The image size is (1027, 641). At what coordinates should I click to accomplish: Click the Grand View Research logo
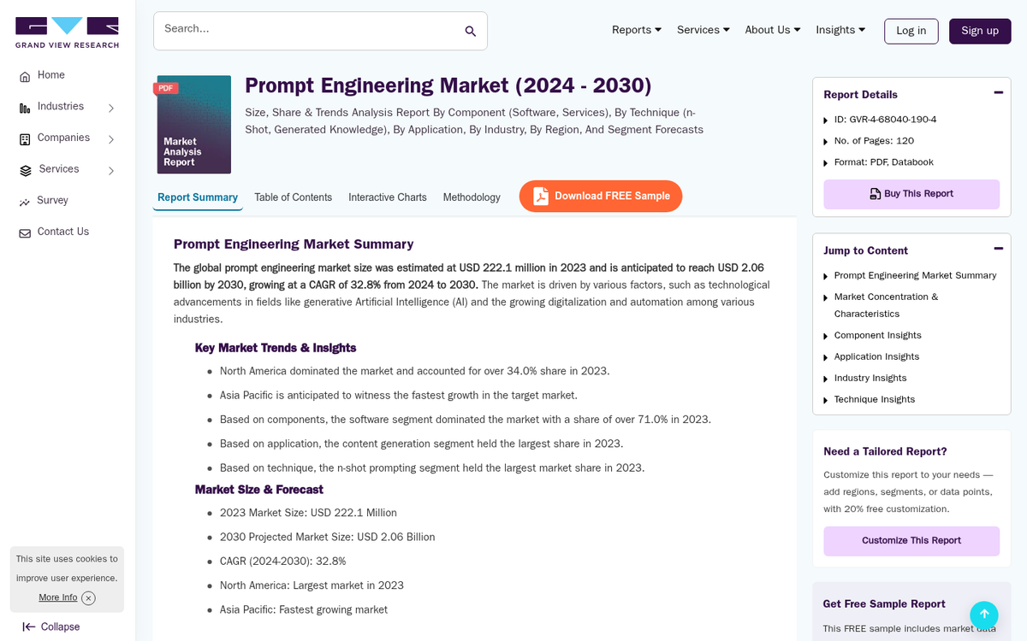coord(67,32)
